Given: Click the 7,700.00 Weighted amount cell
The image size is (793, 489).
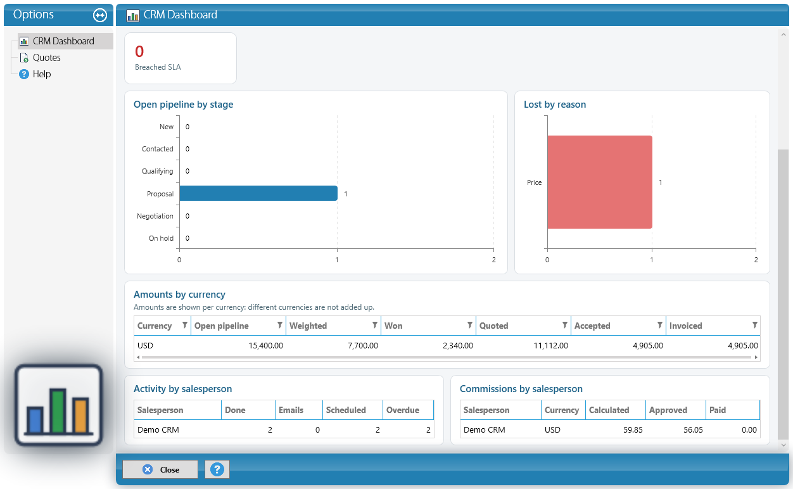Looking at the screenshot, I should 333,346.
